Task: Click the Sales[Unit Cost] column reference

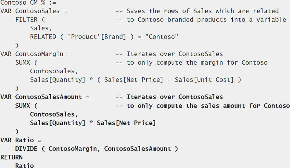Action: tap(204, 80)
